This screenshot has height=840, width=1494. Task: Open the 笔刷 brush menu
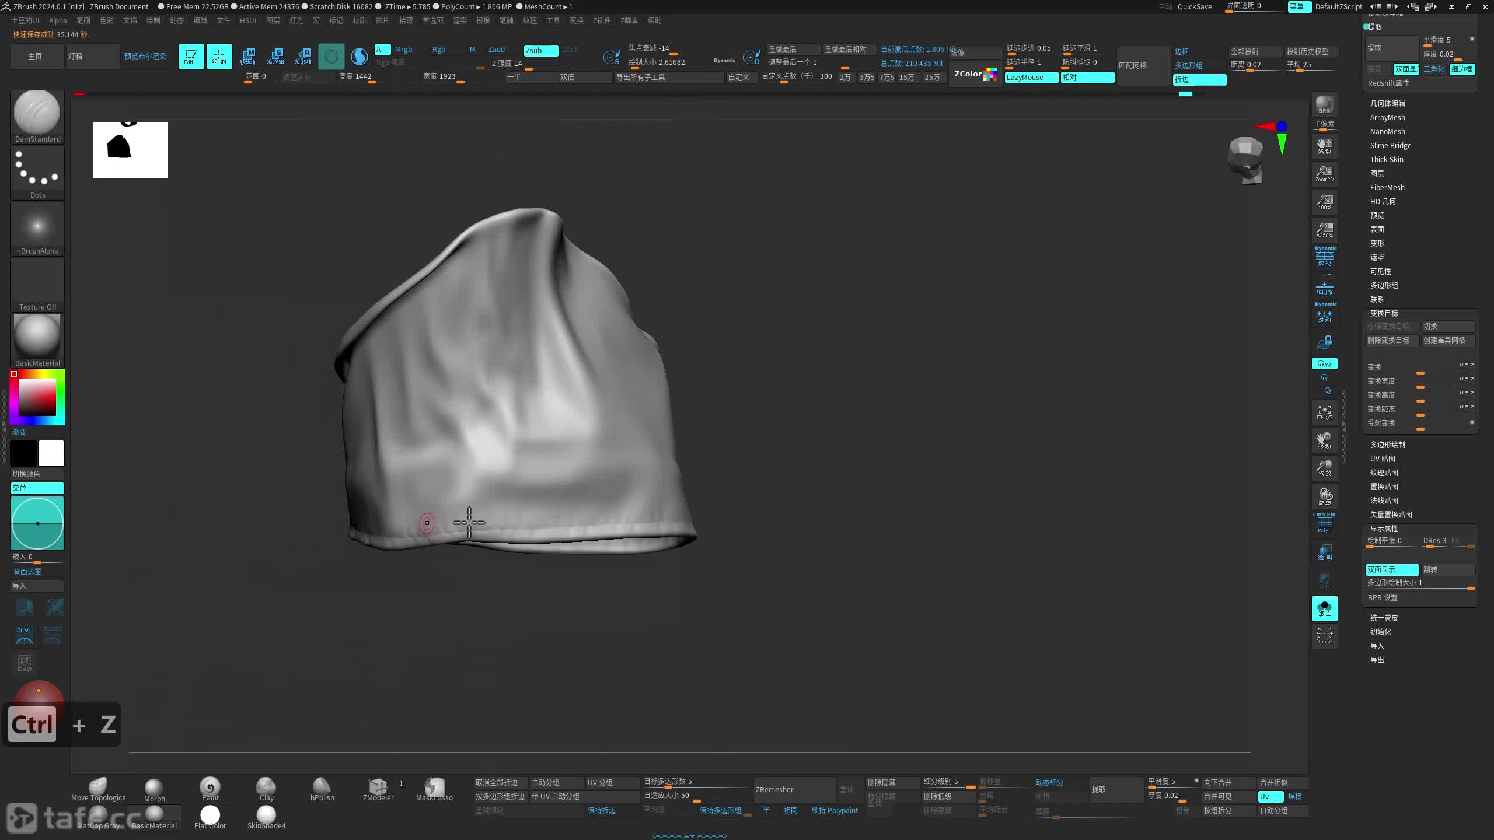pyautogui.click(x=83, y=20)
